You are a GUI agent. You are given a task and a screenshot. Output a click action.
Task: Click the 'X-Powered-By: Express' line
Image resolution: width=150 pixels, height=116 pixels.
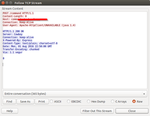point(18,40)
